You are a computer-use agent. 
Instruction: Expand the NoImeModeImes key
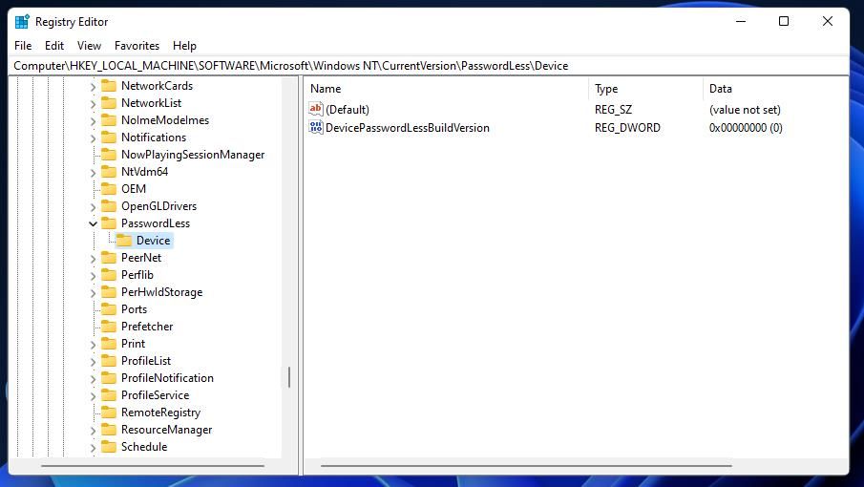coord(94,120)
